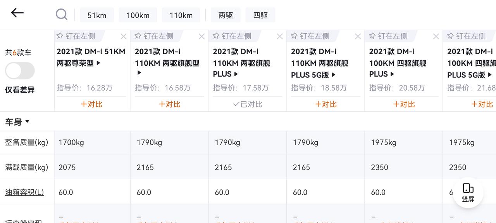Open the 油箱容积(L) explanation link
Viewport: 496px width, 223px height.
coord(24,192)
